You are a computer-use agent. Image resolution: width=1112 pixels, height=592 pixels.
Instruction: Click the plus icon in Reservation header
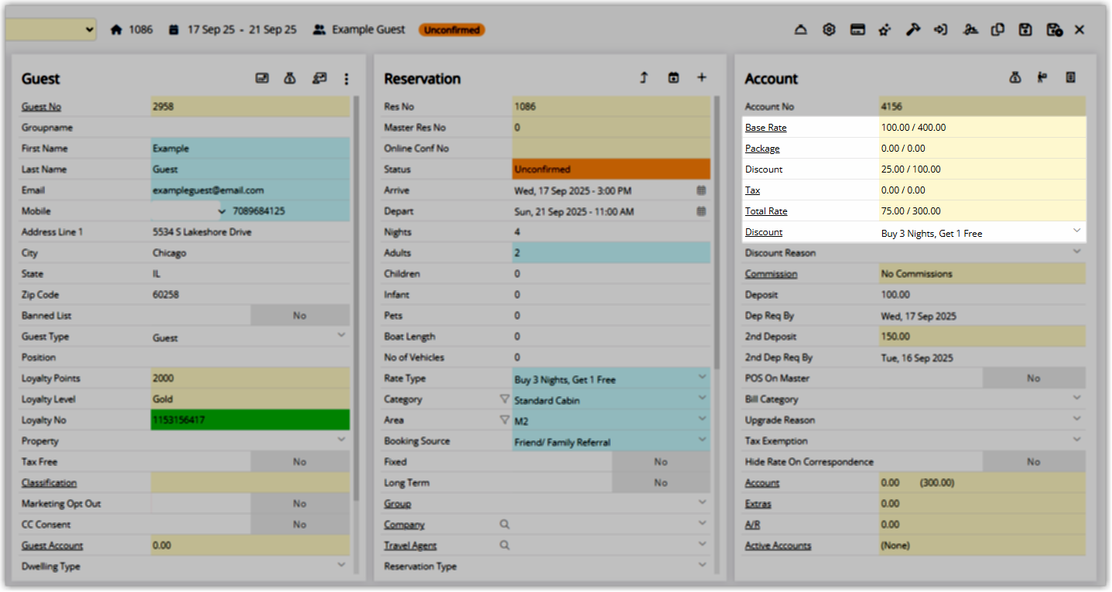[702, 77]
